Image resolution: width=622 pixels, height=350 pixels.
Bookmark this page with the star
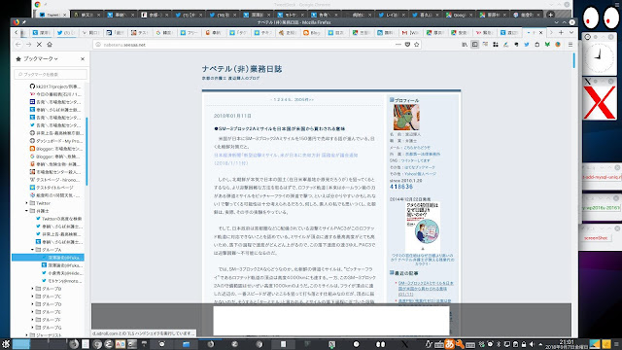417,45
